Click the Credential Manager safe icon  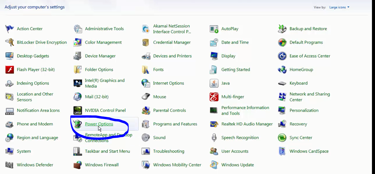146,42
